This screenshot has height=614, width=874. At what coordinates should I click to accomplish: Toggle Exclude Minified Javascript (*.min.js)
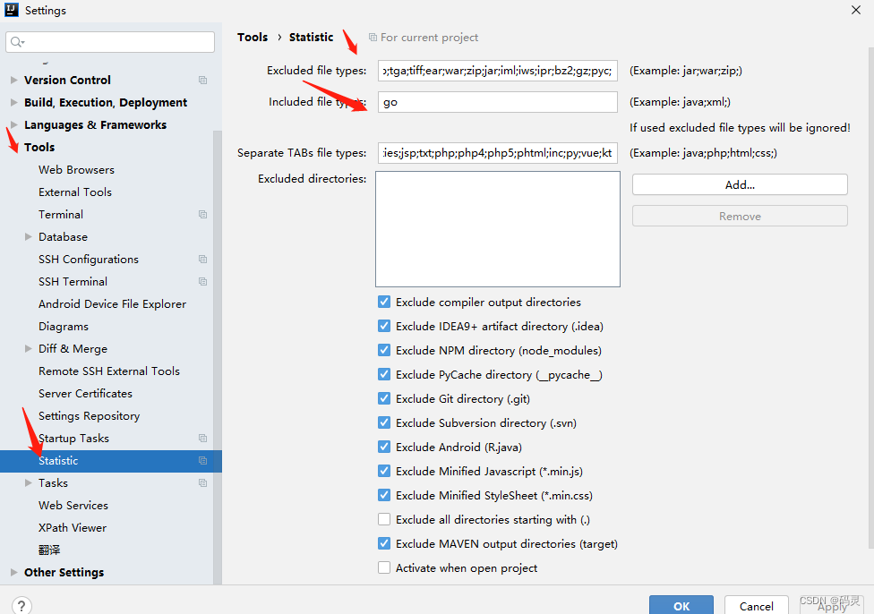[384, 471]
